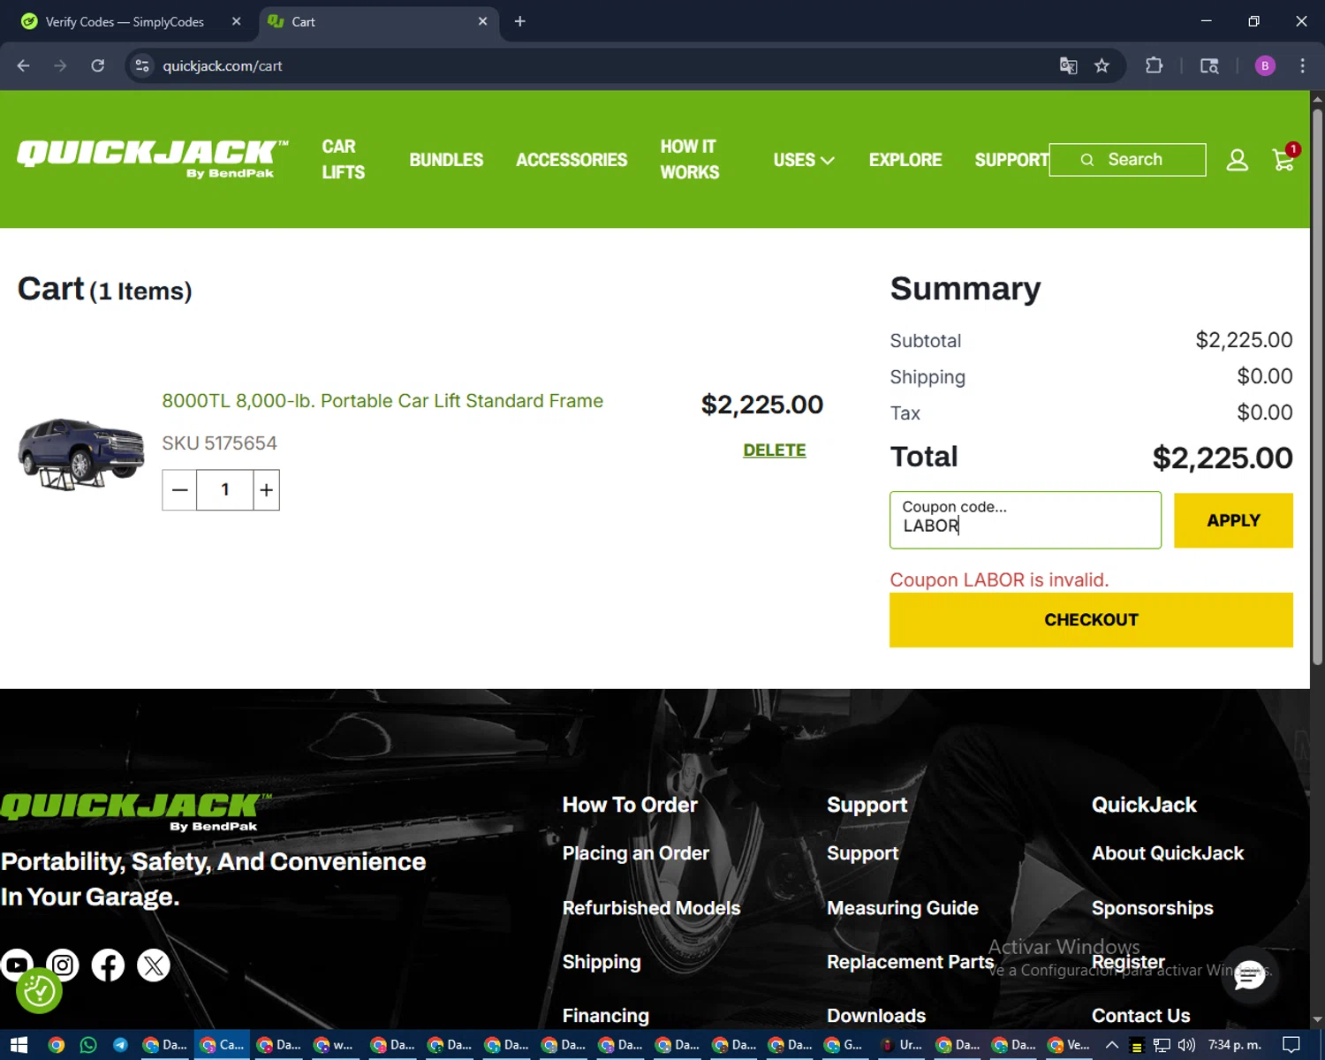Open Shipping footer link
1325x1060 pixels.
click(602, 962)
